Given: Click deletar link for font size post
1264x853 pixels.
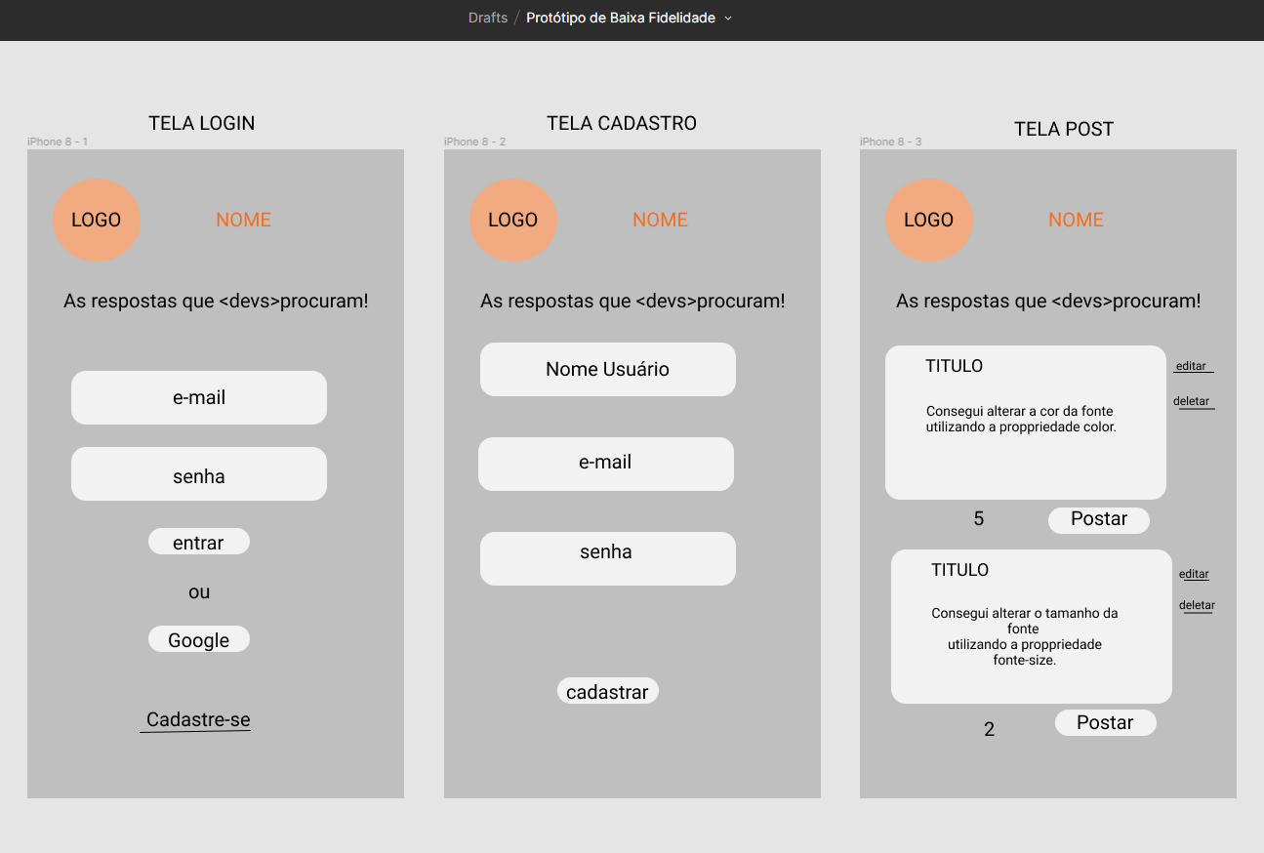Looking at the screenshot, I should click(1197, 606).
